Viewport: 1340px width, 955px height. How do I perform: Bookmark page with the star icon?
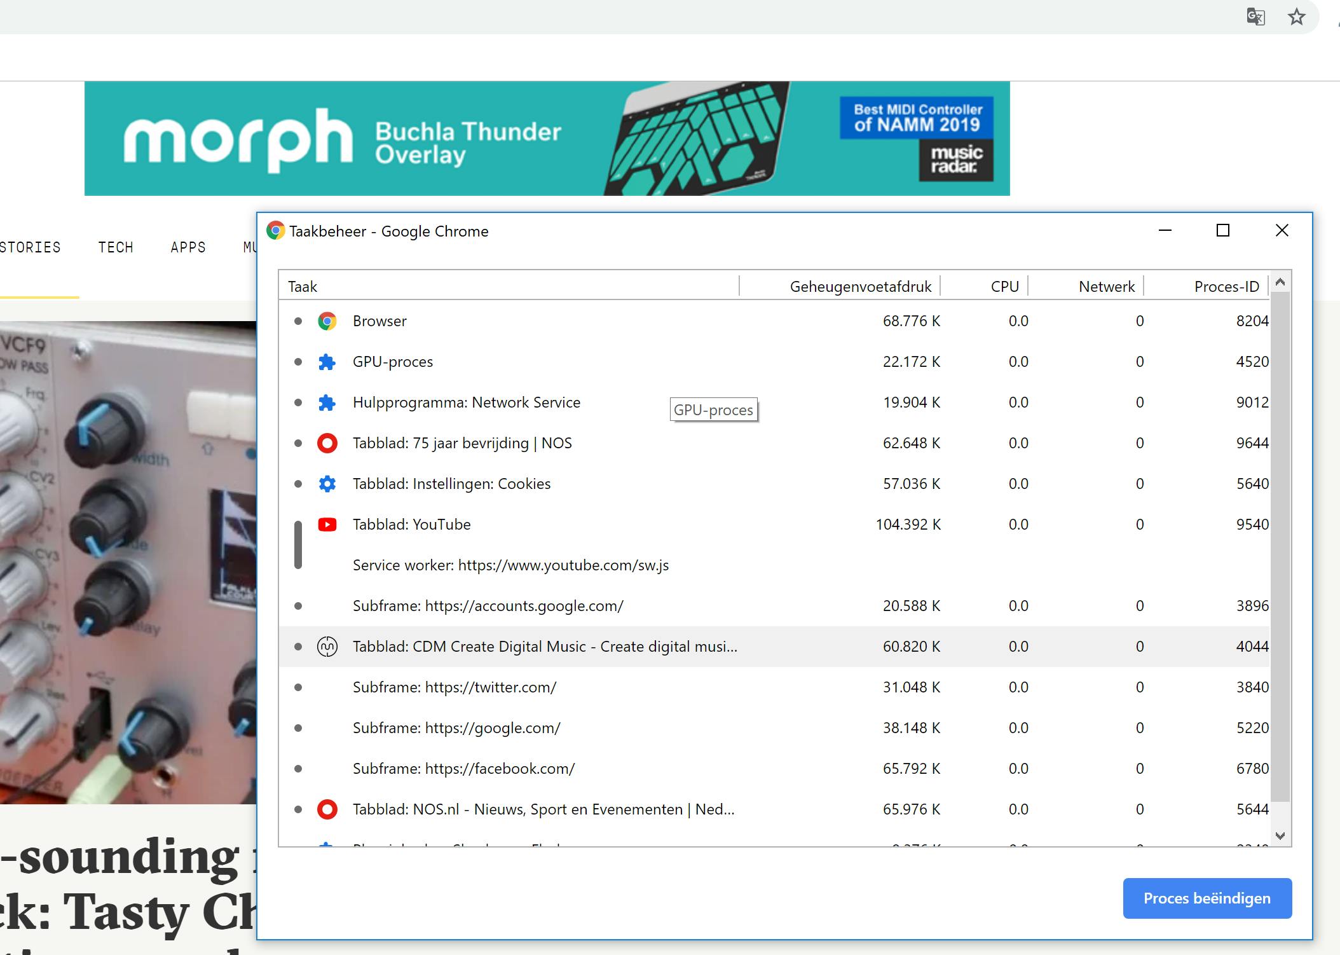pyautogui.click(x=1296, y=17)
